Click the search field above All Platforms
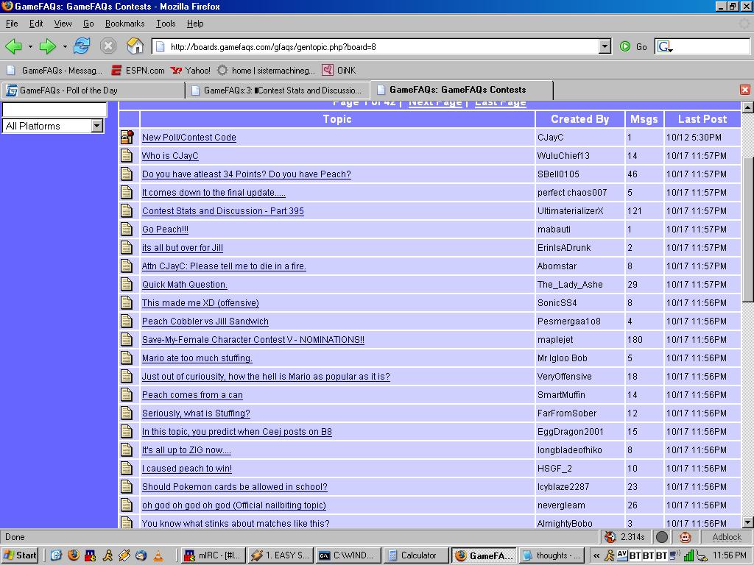The width and height of the screenshot is (754, 565). click(x=54, y=110)
